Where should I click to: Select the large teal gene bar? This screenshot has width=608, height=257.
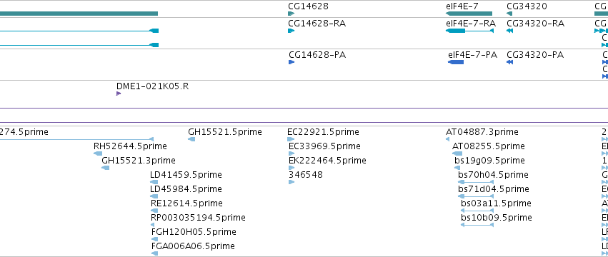(x=79, y=14)
